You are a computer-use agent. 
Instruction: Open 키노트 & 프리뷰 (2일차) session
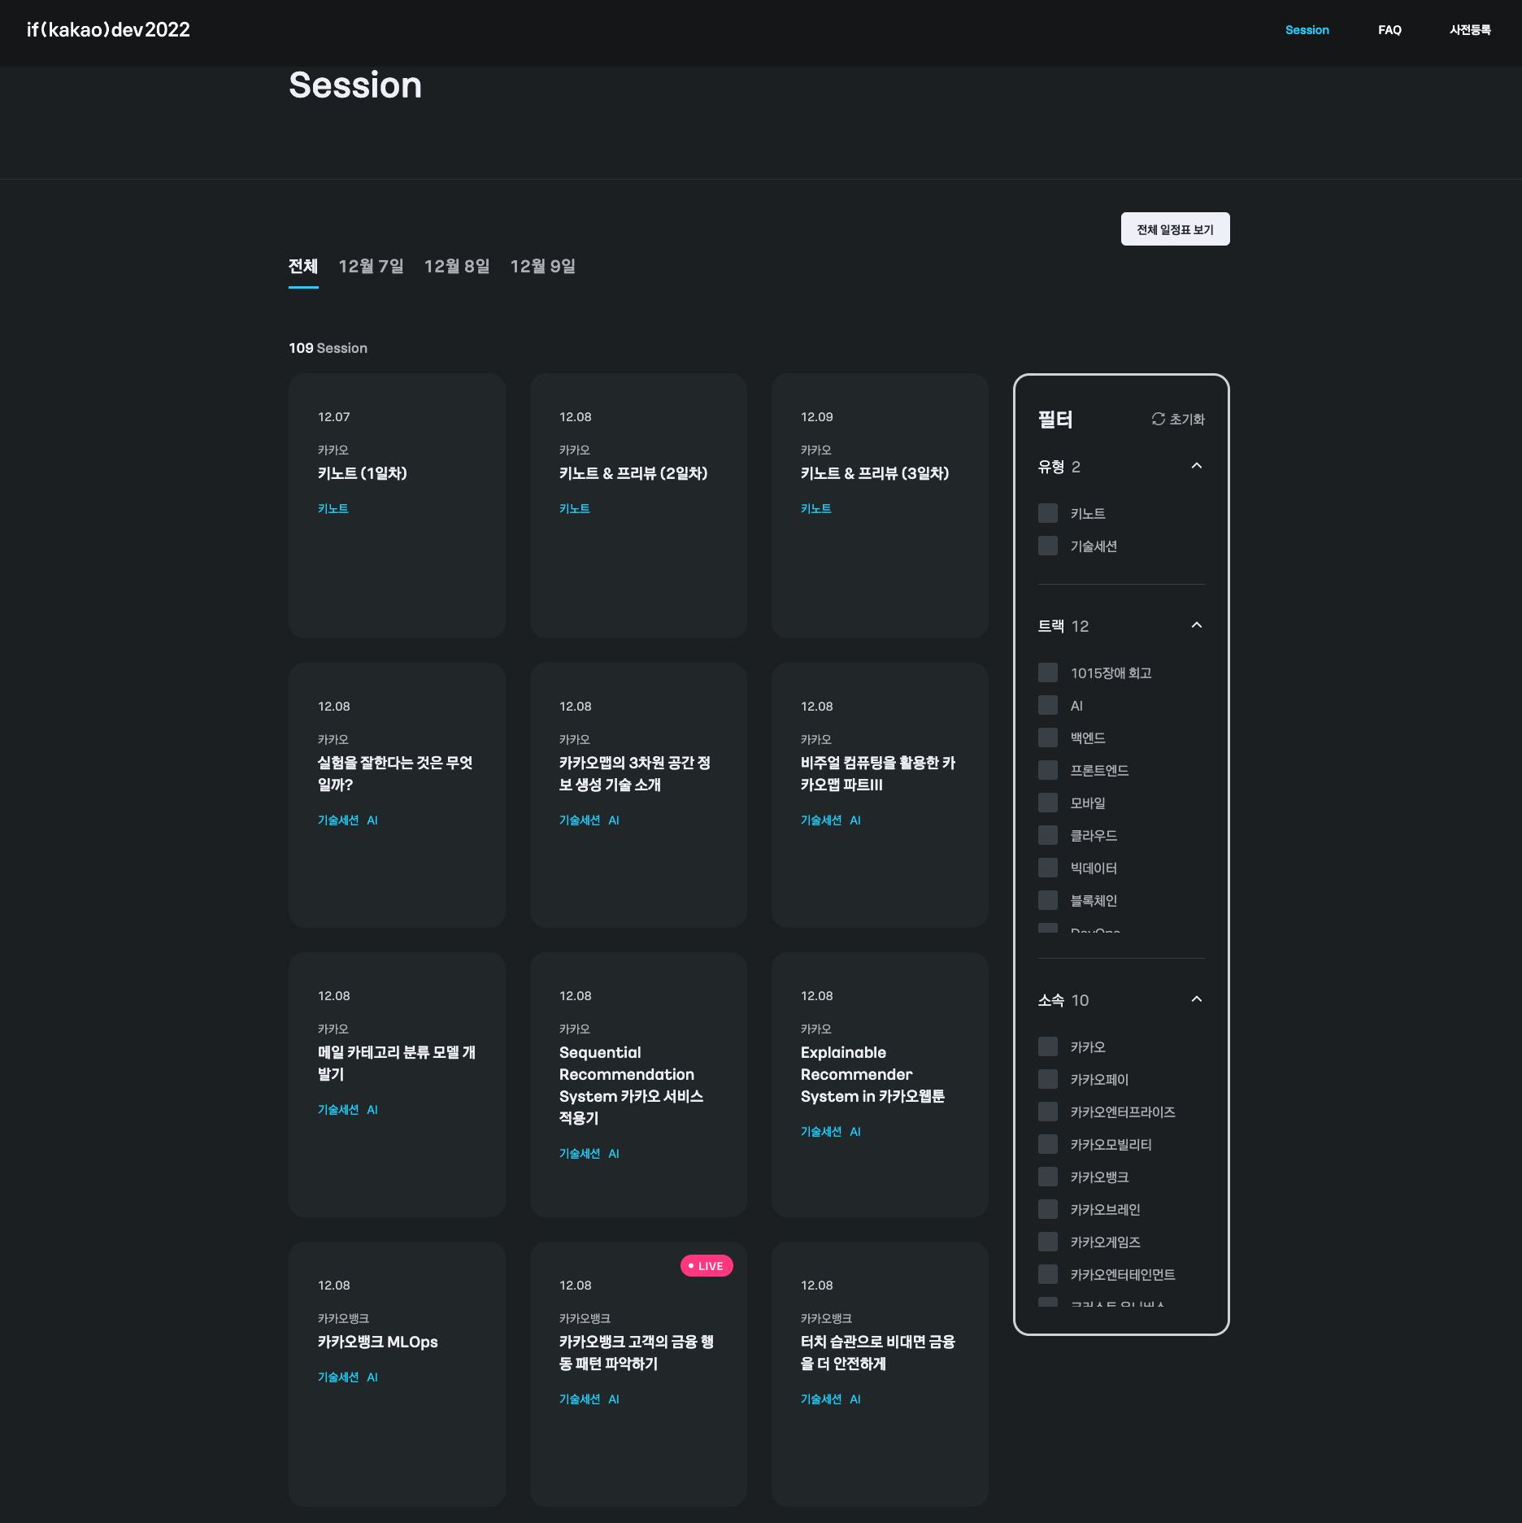click(x=638, y=506)
